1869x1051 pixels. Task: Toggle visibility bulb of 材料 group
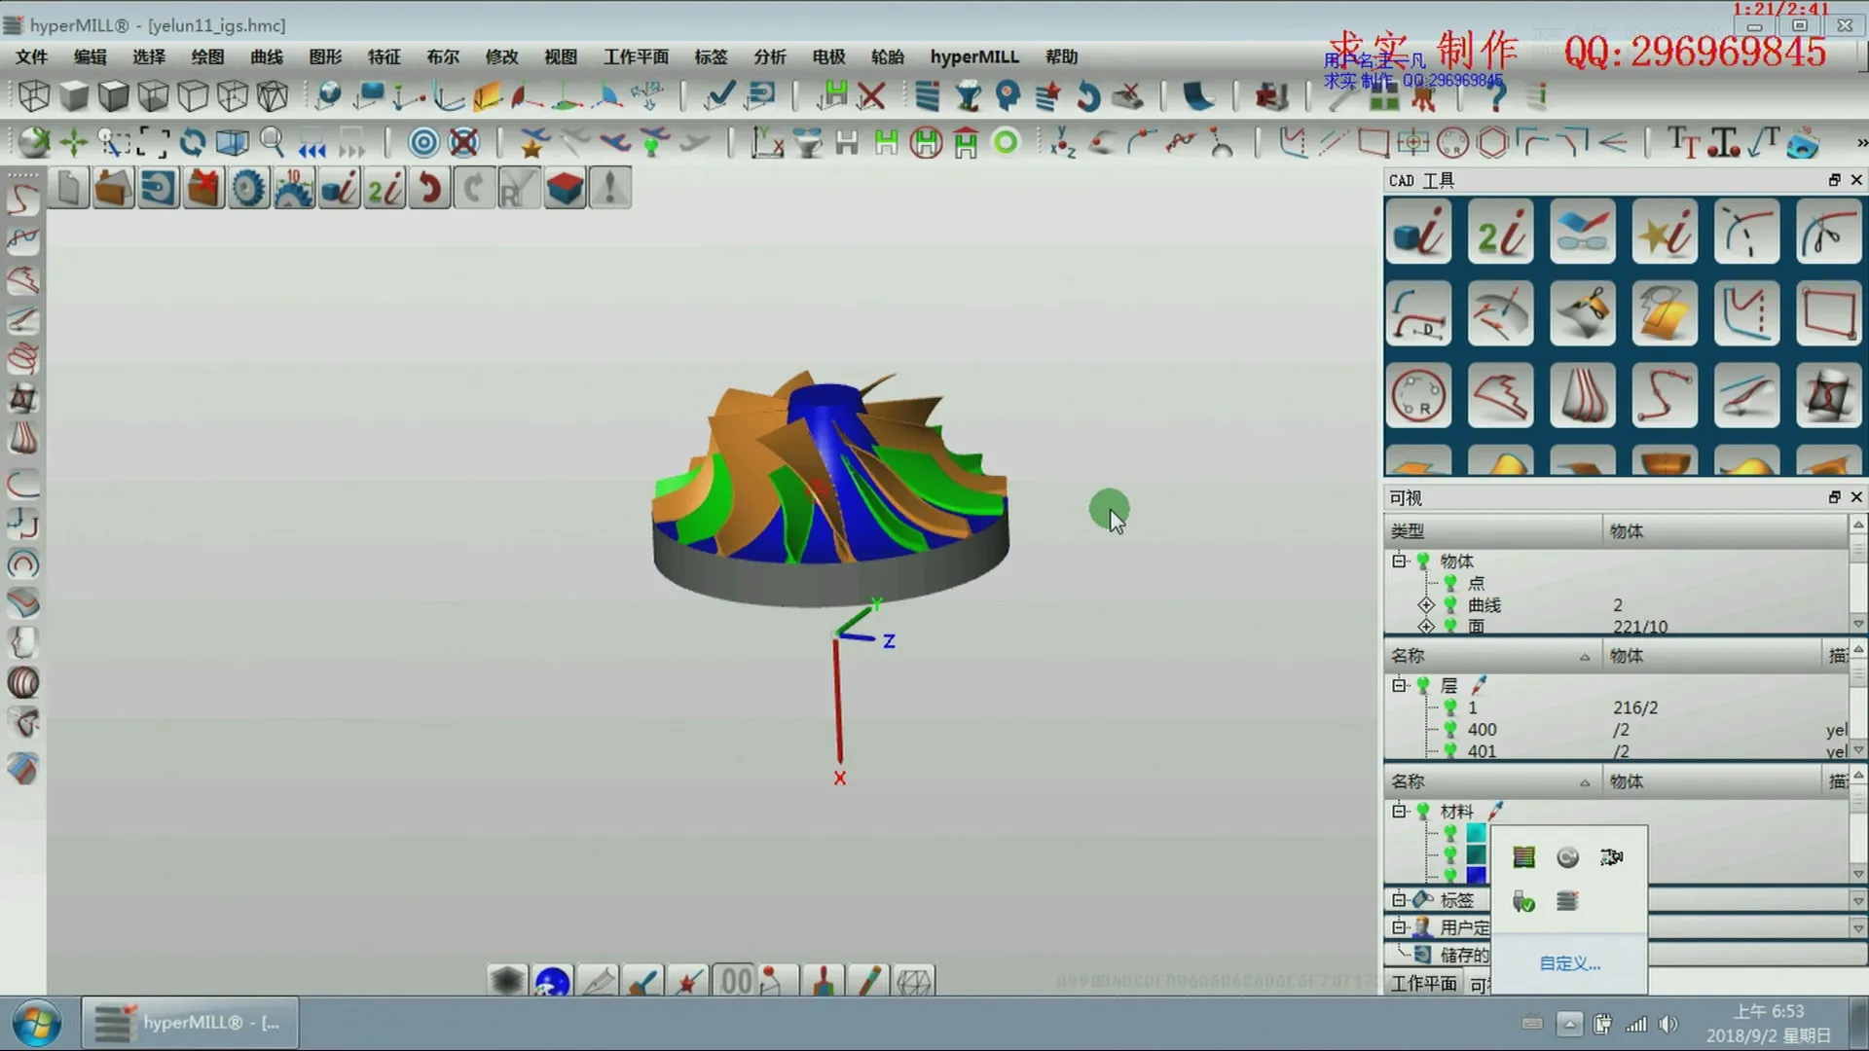click(x=1423, y=811)
